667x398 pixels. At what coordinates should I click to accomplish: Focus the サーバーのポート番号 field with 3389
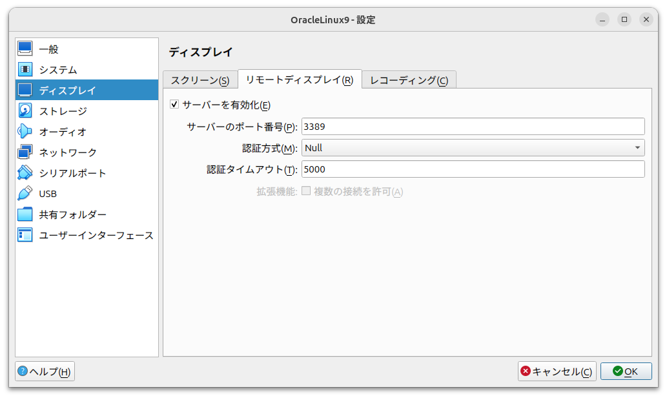tap(473, 127)
